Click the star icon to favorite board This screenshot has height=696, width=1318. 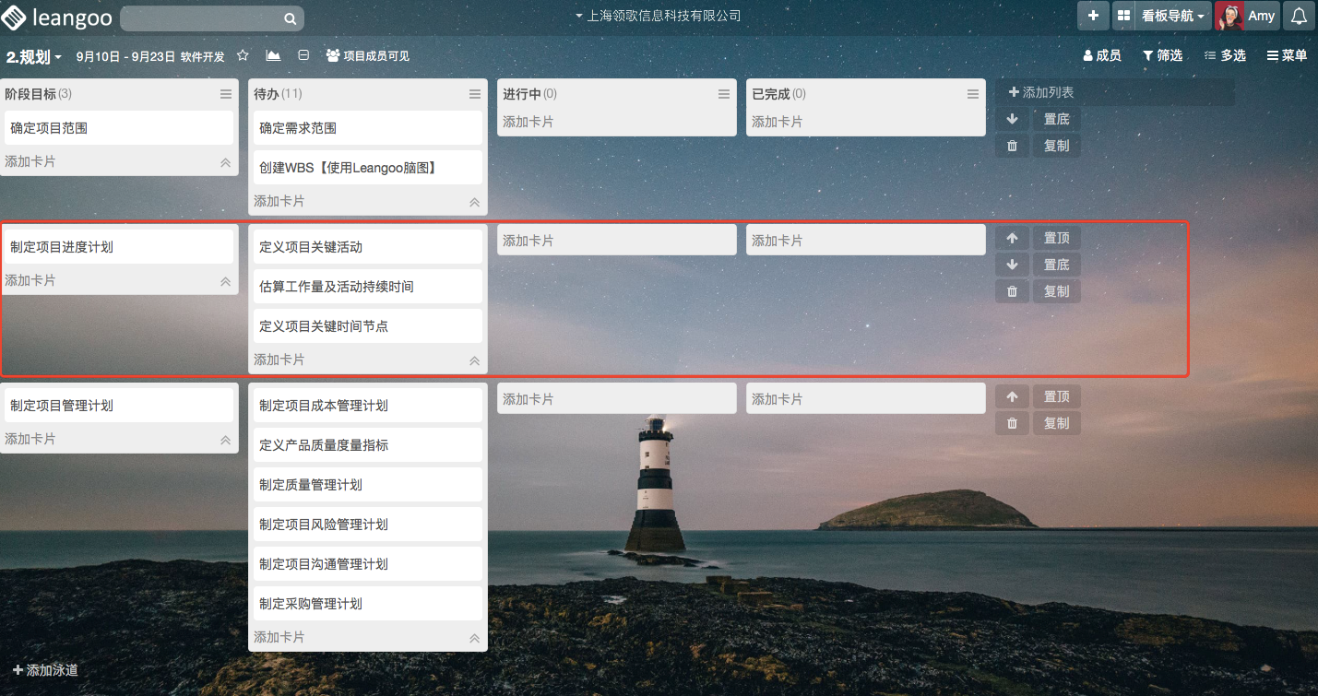tap(243, 56)
